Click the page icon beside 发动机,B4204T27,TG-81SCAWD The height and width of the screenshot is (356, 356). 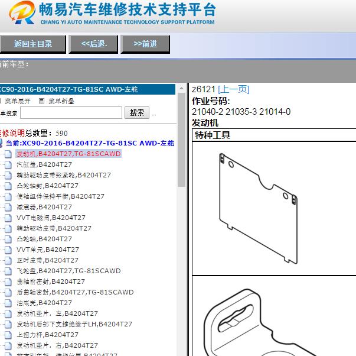(8, 154)
